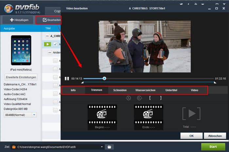Set trim start with left bracket icon

(150, 98)
